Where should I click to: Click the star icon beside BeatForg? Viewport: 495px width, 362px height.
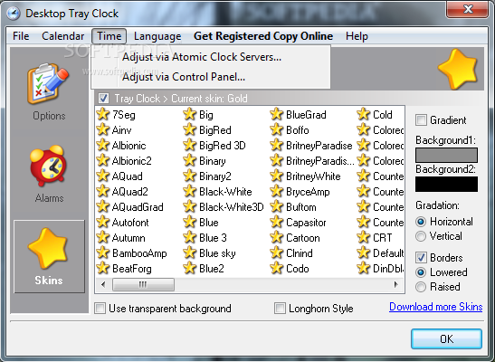(102, 268)
